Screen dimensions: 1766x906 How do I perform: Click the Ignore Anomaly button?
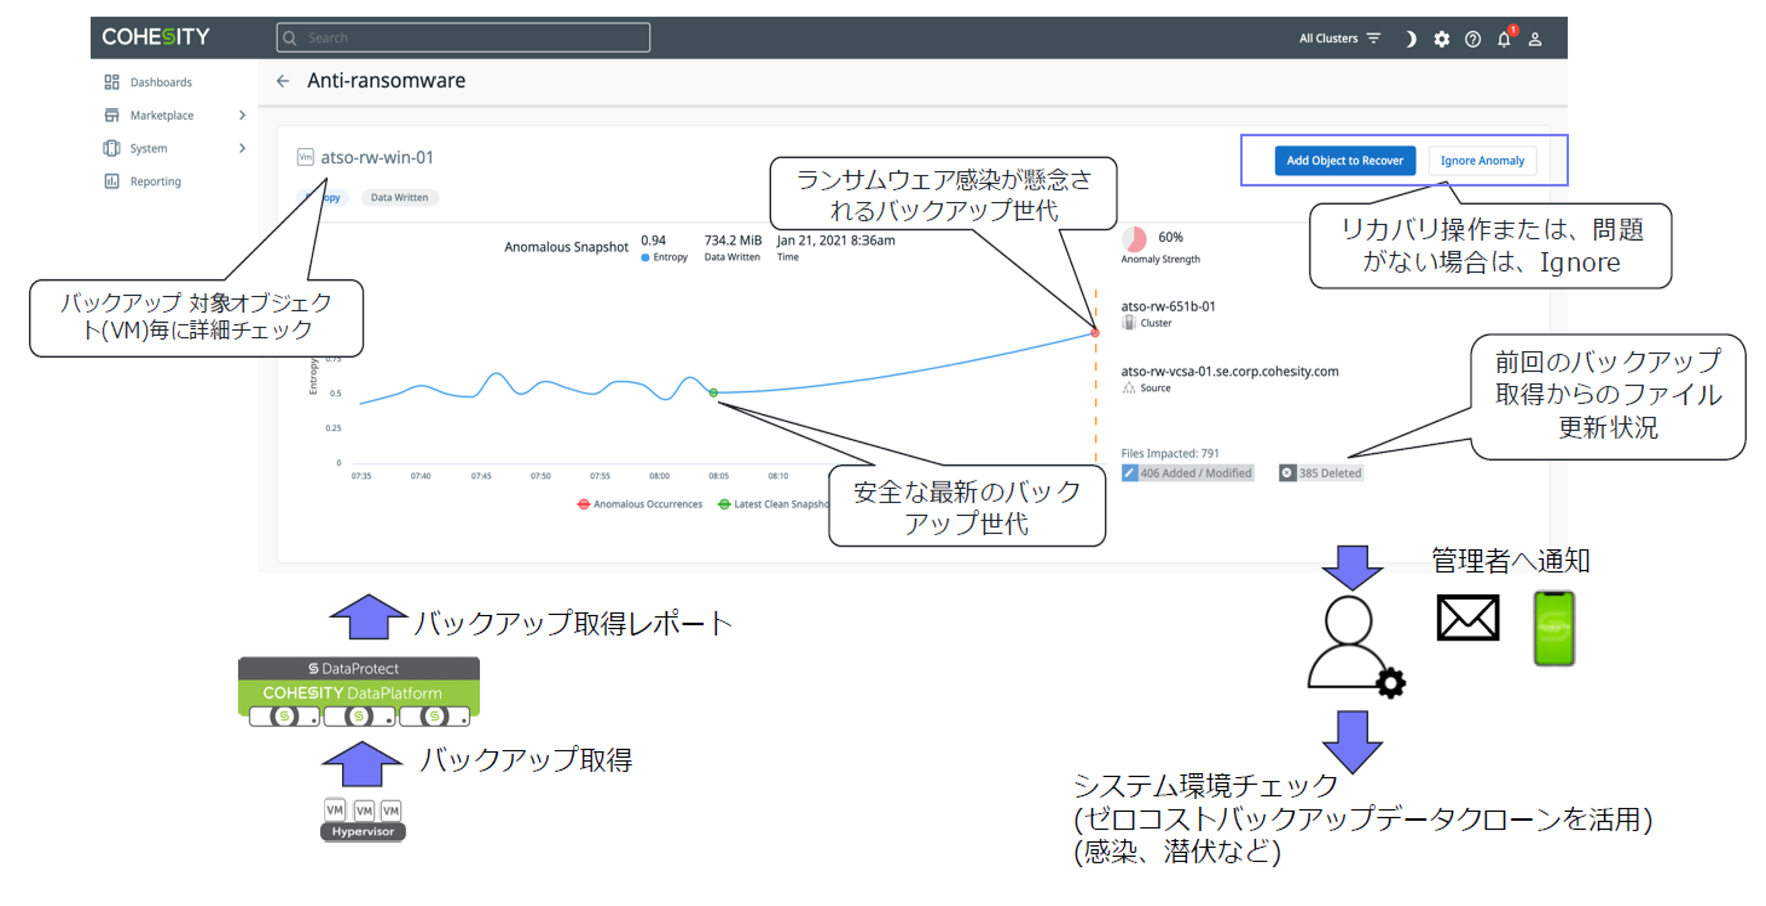[x=1482, y=160]
